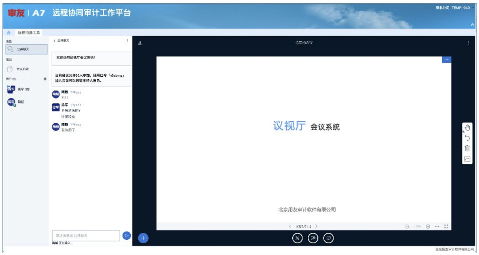
Task: Open the slide number selector dropdown
Action: pos(303,226)
